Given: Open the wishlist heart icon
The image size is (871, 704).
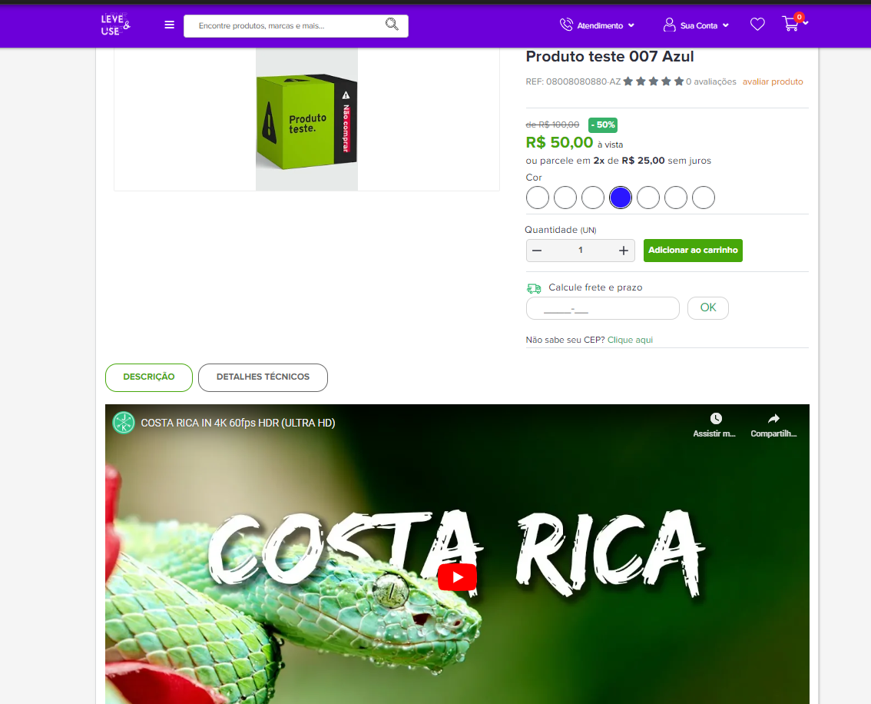Looking at the screenshot, I should (x=757, y=25).
